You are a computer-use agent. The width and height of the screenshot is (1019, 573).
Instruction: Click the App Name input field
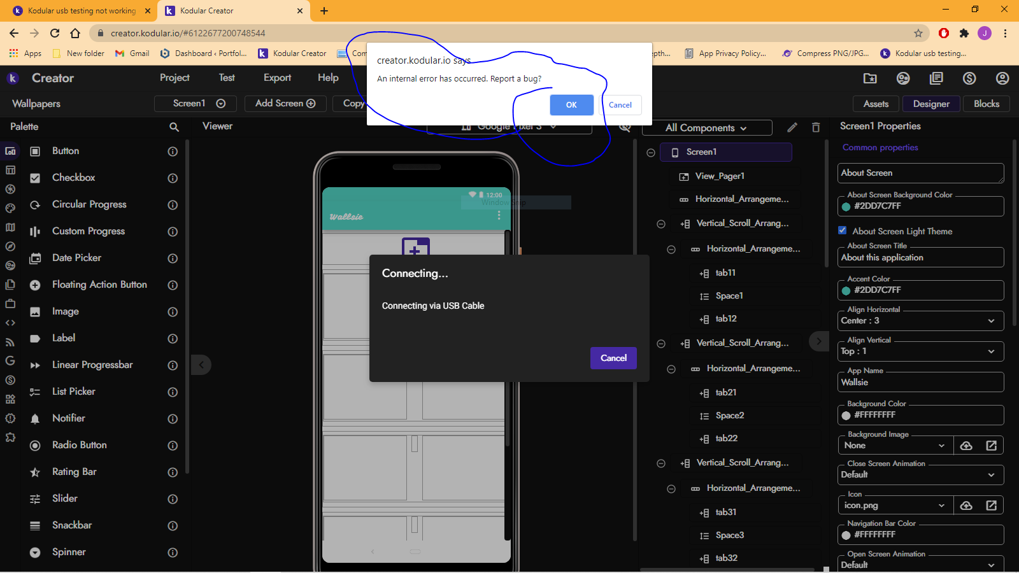[x=920, y=382]
